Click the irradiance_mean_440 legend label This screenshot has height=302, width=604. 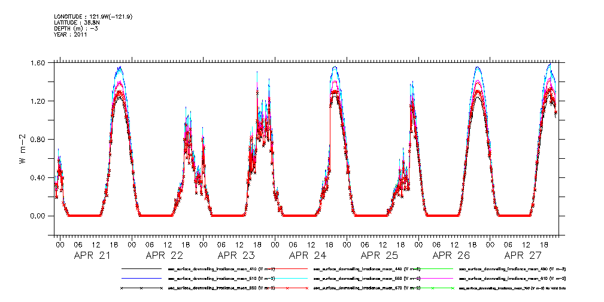(367, 268)
